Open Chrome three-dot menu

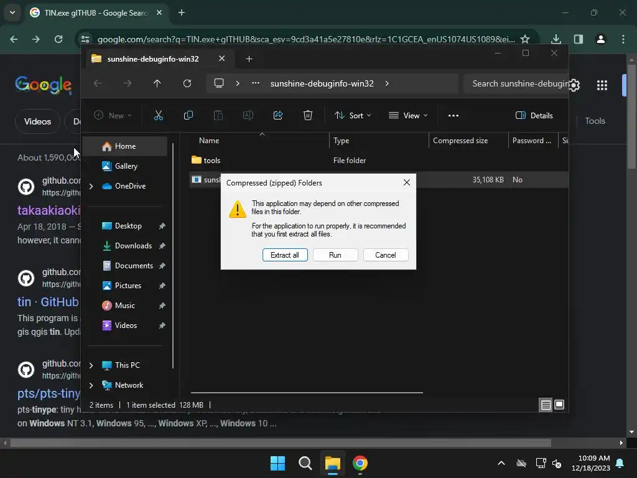coord(623,39)
